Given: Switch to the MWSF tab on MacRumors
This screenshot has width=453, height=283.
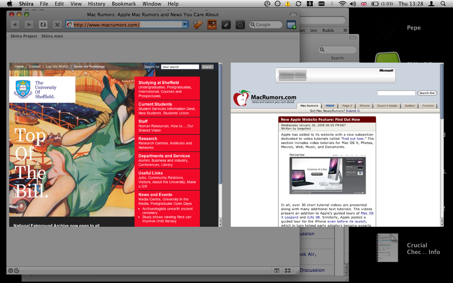Looking at the screenshot, I should [329, 105].
